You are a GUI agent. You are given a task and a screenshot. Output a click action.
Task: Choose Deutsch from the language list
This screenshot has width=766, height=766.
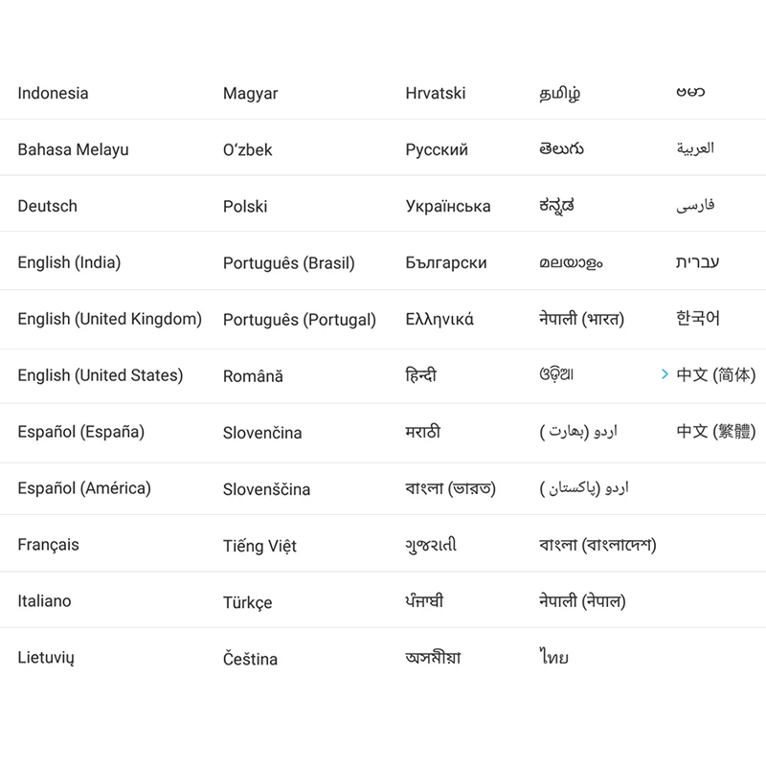(x=47, y=206)
